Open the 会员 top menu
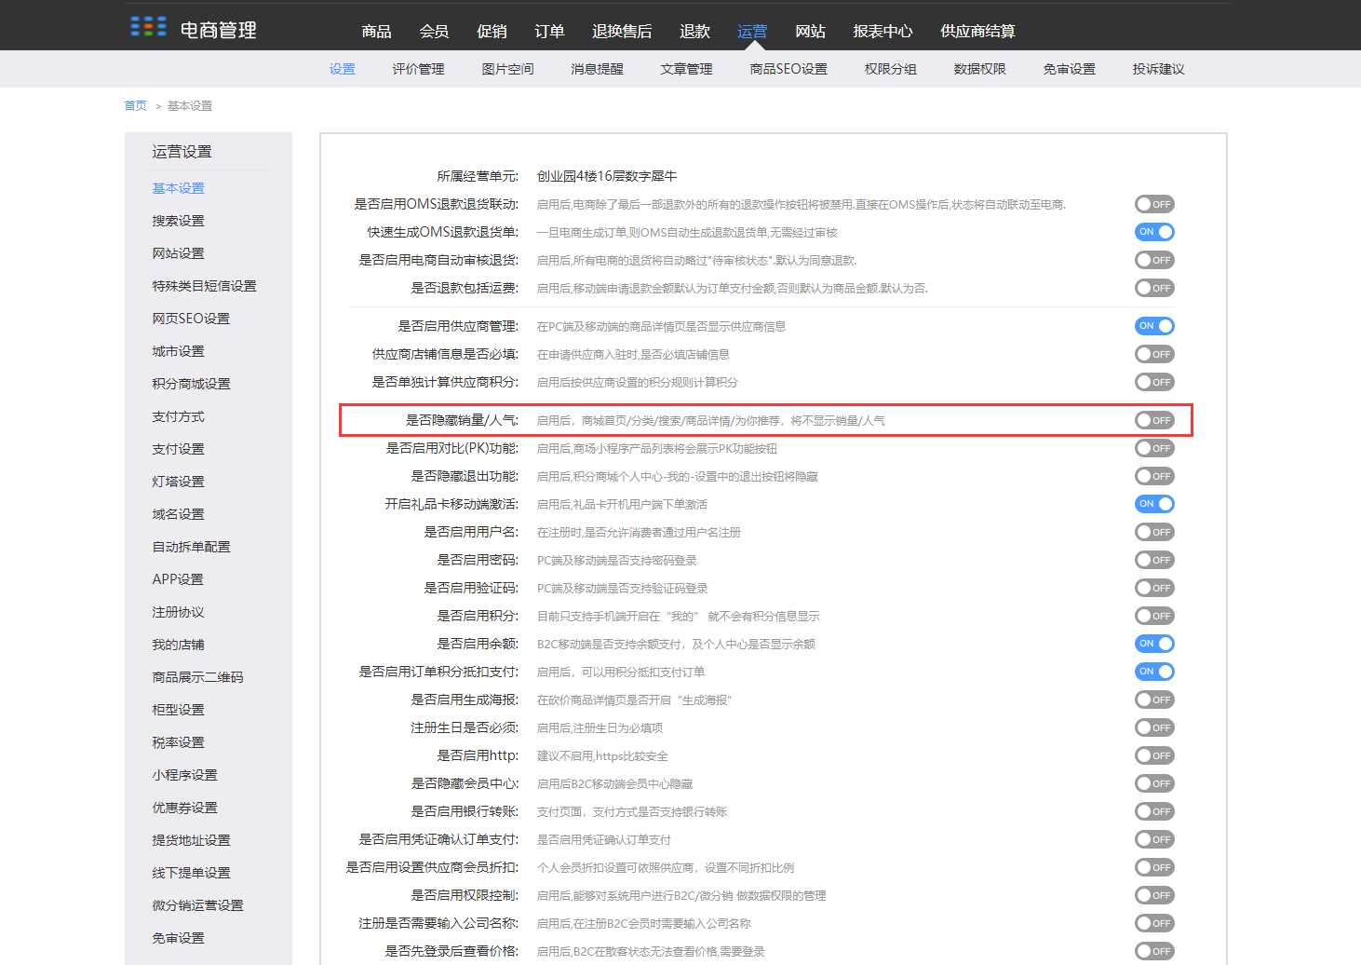 pyautogui.click(x=434, y=32)
